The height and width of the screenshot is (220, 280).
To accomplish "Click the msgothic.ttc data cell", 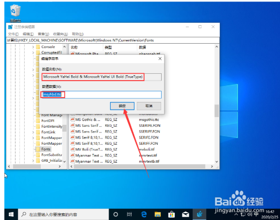I will (x=149, y=119).
